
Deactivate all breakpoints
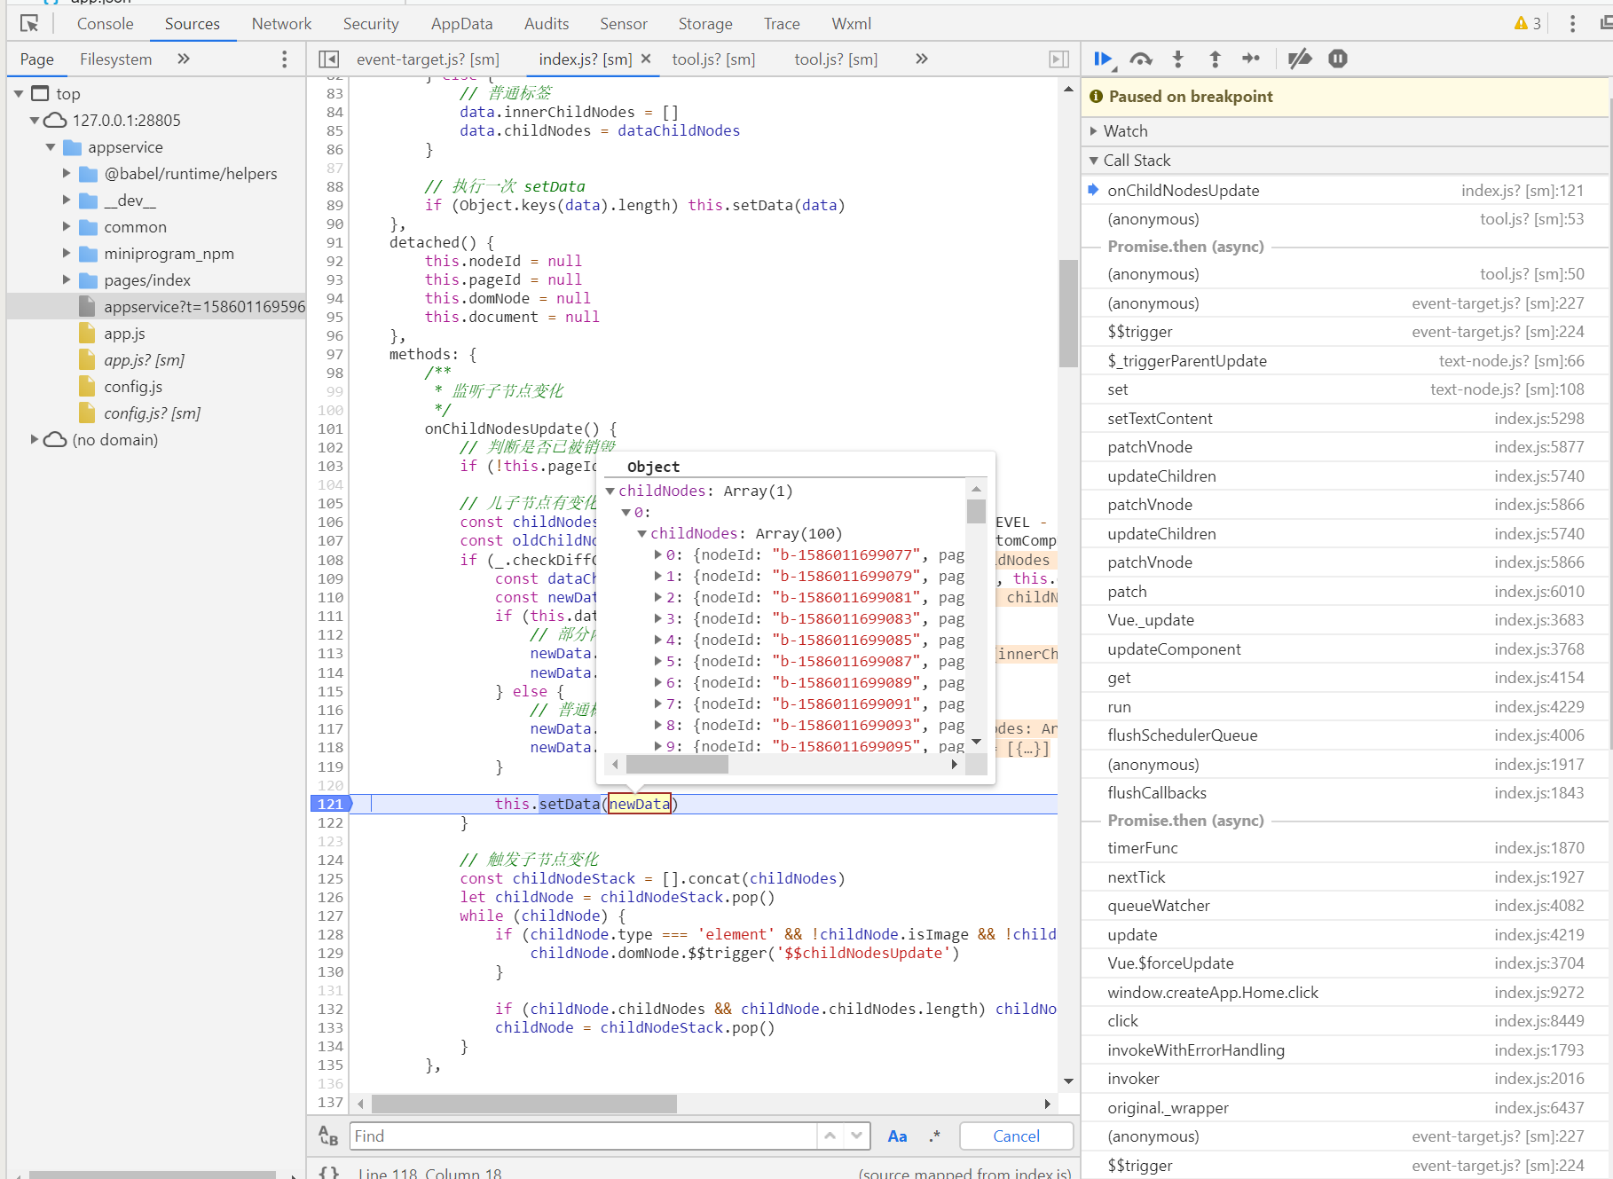click(x=1300, y=59)
